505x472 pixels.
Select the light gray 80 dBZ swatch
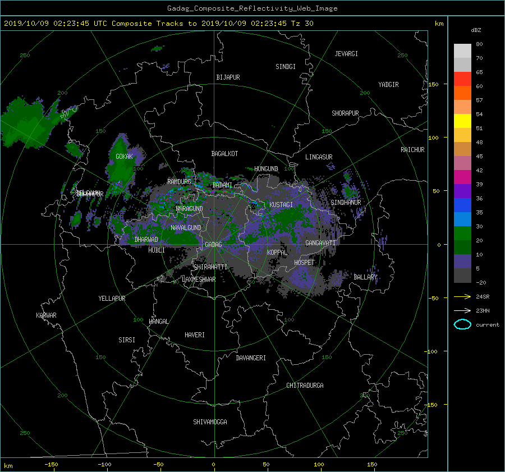[x=462, y=51]
